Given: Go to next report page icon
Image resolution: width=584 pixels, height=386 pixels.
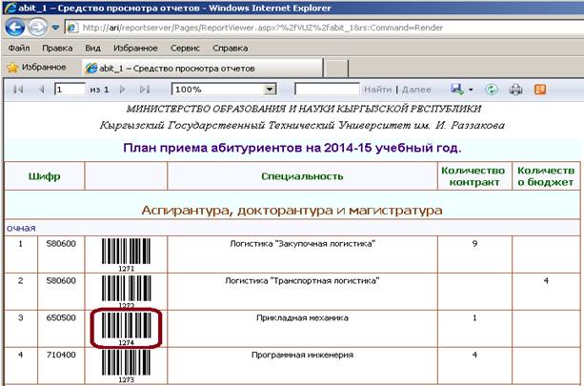Looking at the screenshot, I should [122, 90].
